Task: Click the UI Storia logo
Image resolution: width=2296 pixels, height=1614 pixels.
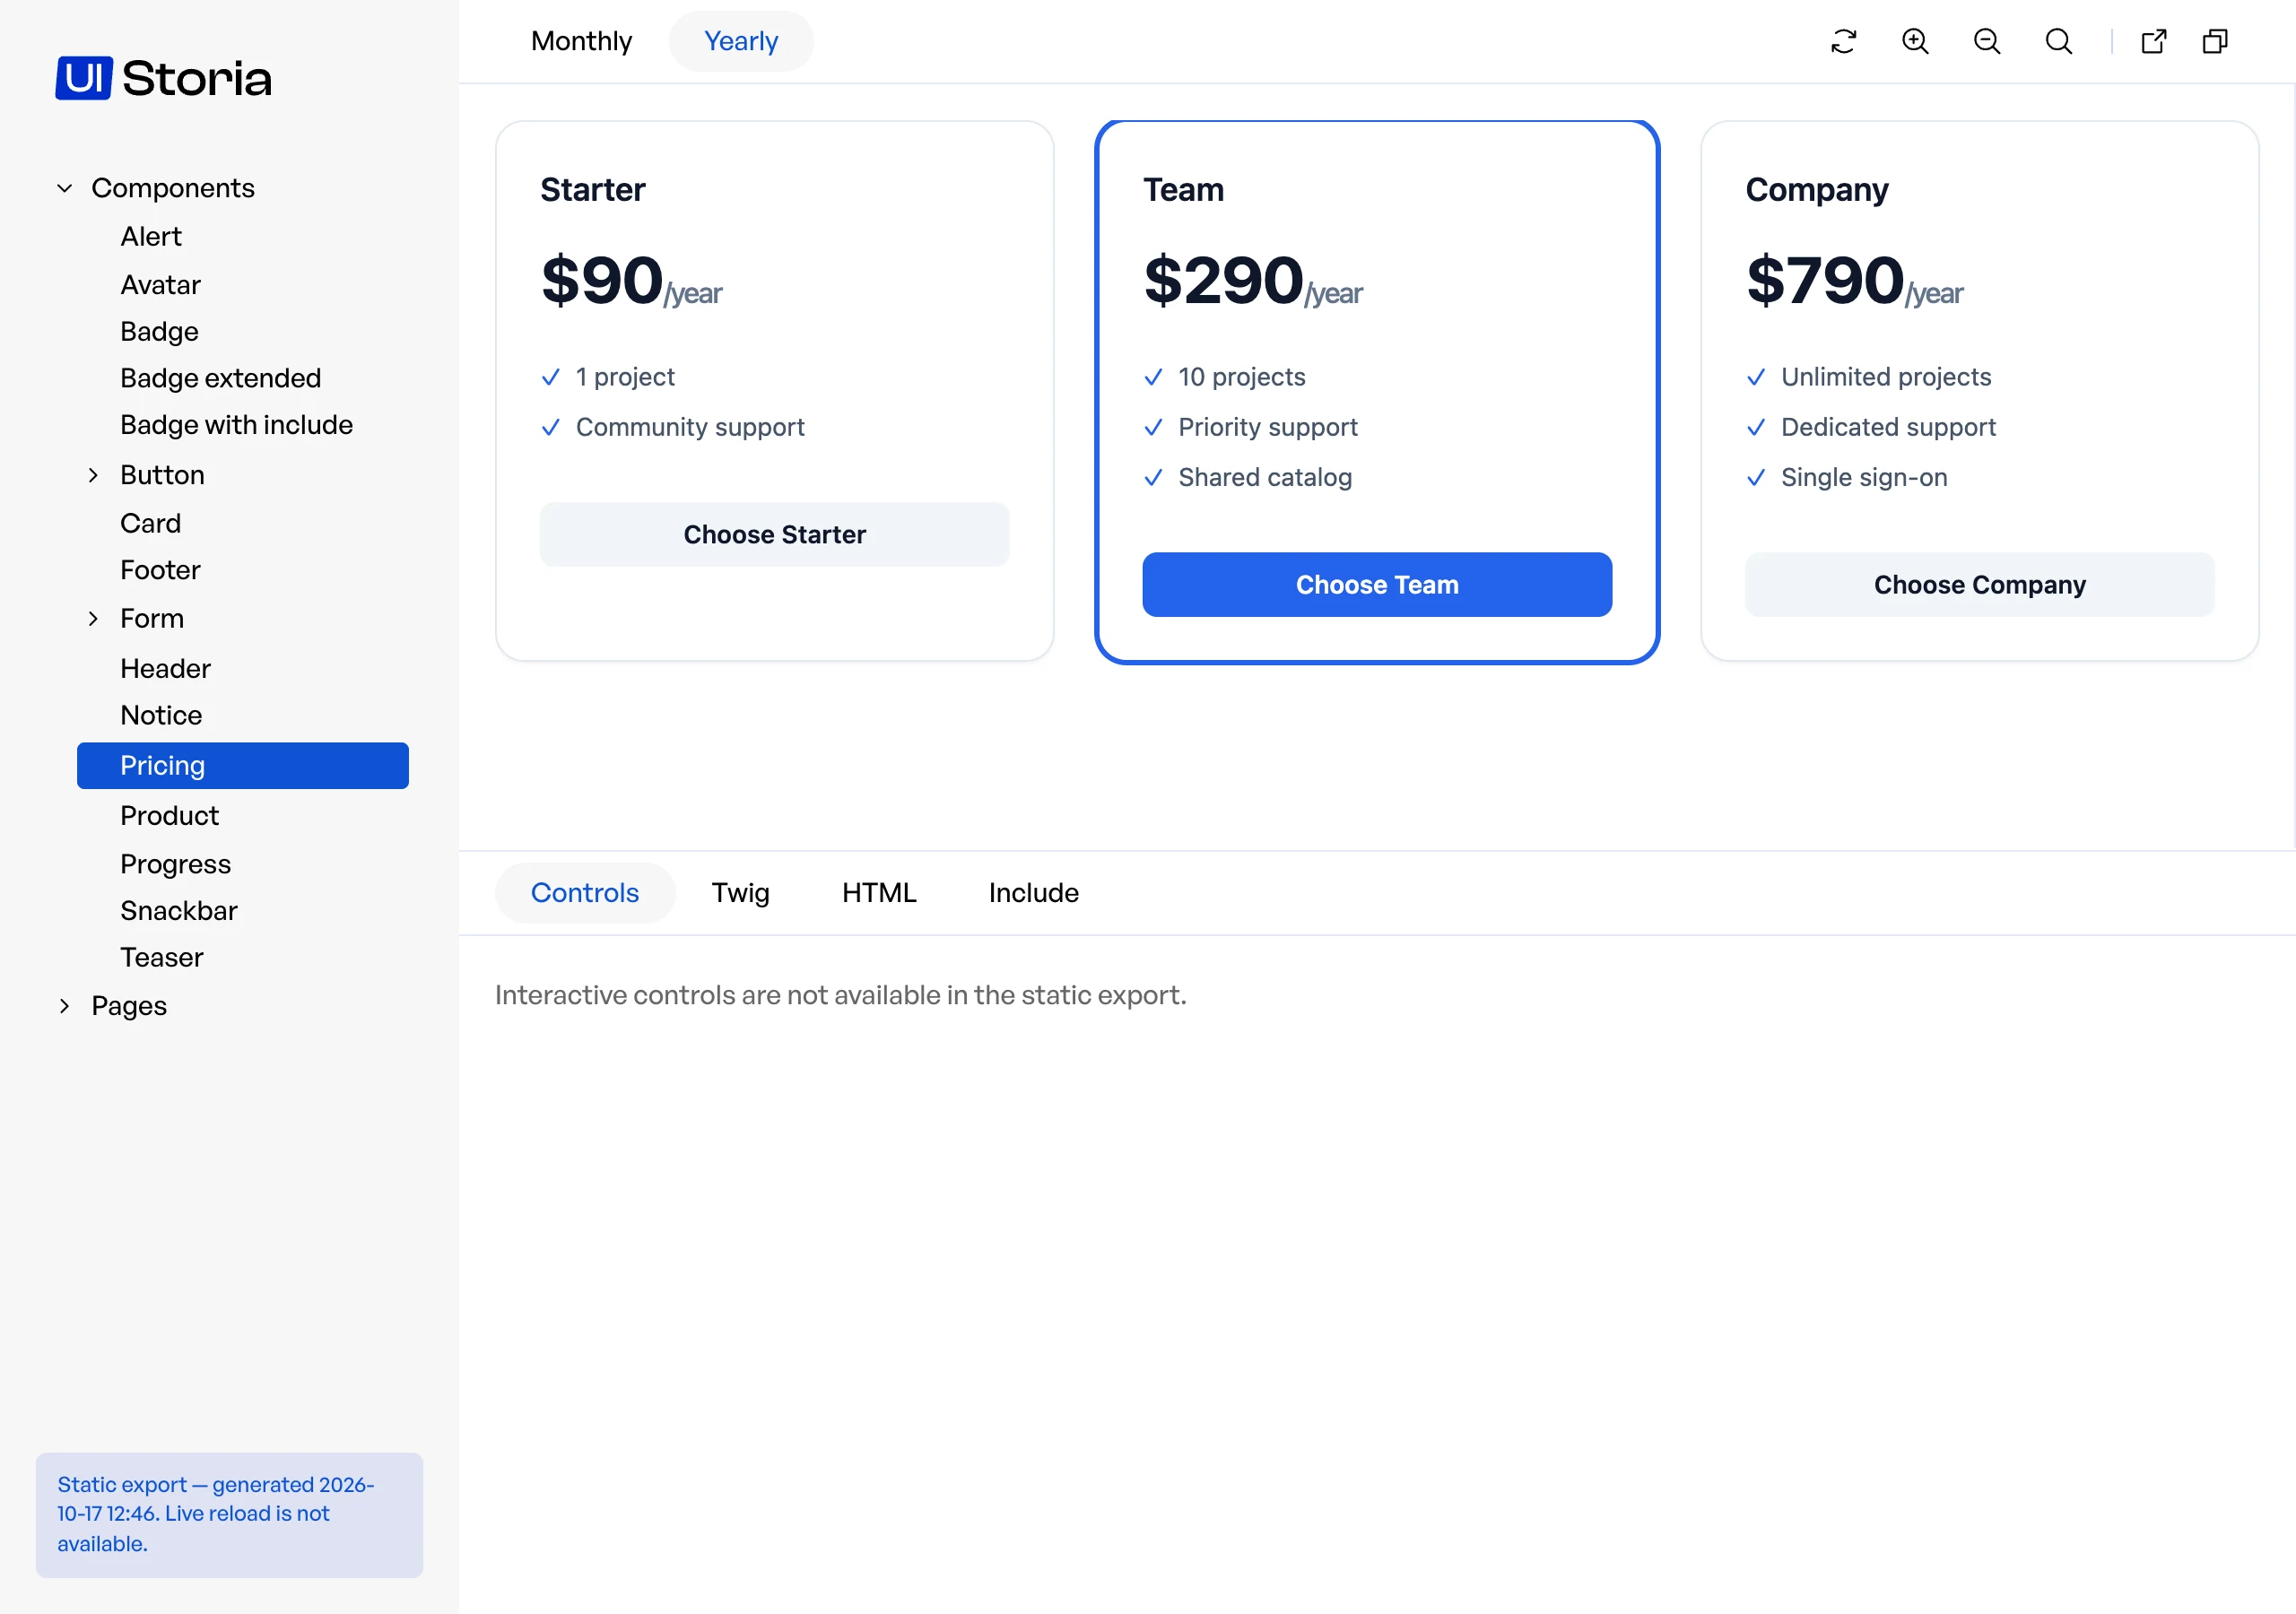Action: [x=163, y=78]
